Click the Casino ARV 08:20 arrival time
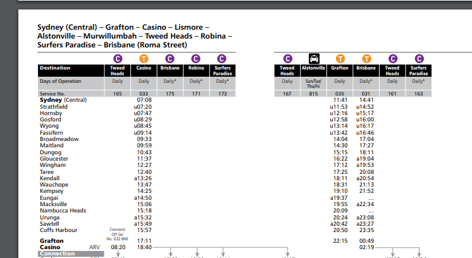 point(118,248)
